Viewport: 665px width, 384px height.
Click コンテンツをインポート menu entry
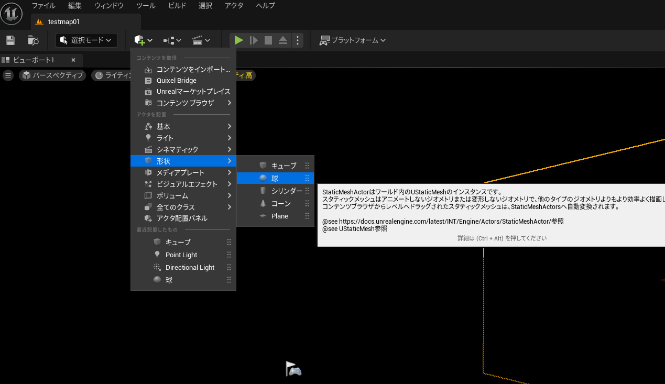[193, 70]
